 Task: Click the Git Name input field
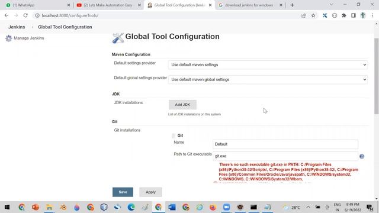tap(285, 144)
